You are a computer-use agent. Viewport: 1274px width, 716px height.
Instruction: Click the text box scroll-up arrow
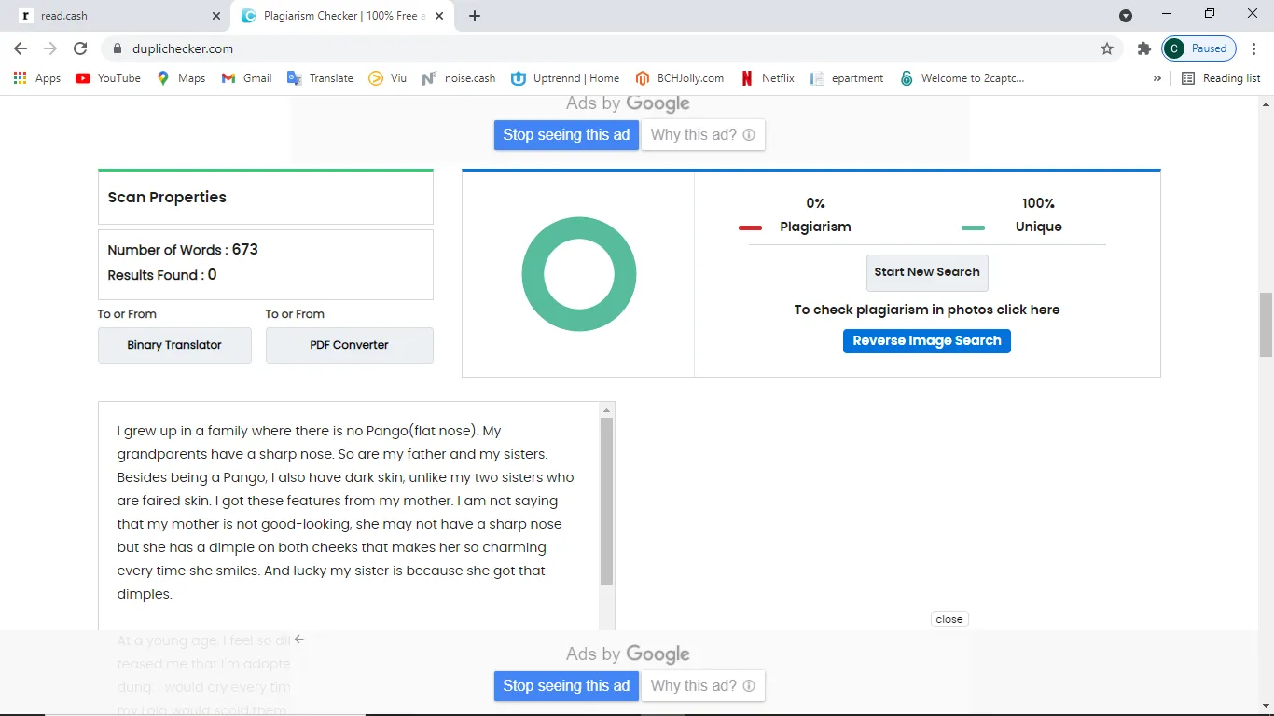tap(606, 410)
